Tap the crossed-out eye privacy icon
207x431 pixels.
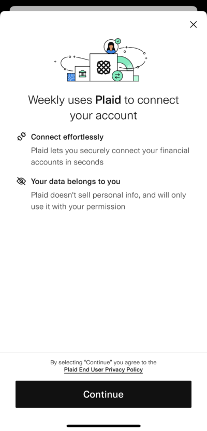pyautogui.click(x=21, y=181)
